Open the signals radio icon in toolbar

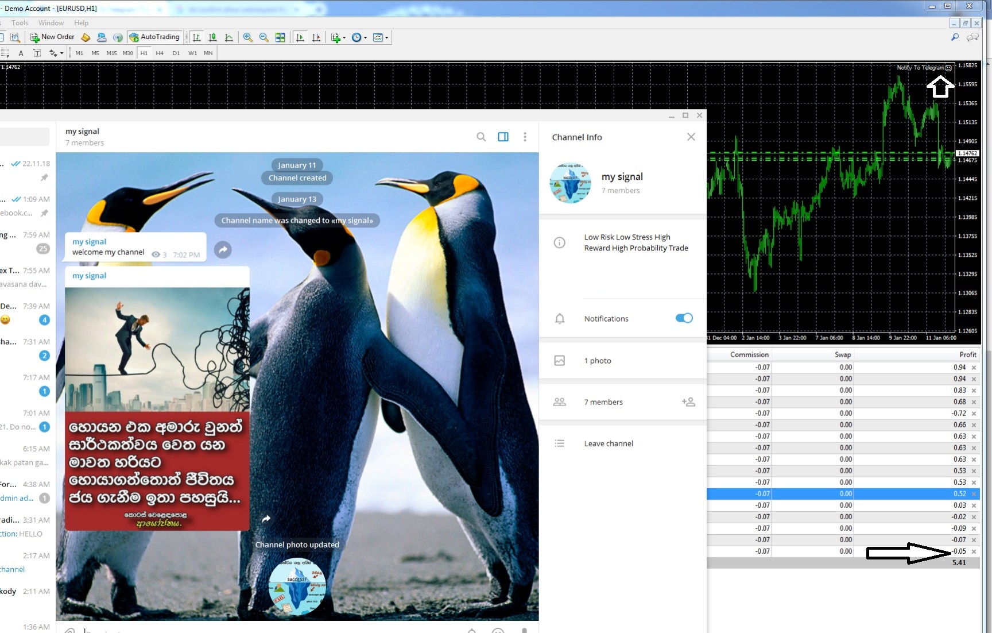pos(118,37)
